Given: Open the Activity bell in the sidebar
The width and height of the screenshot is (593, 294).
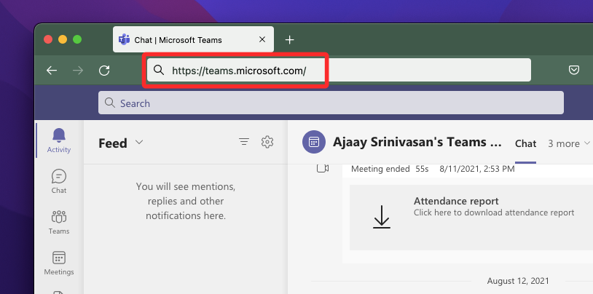Looking at the screenshot, I should click(x=58, y=140).
